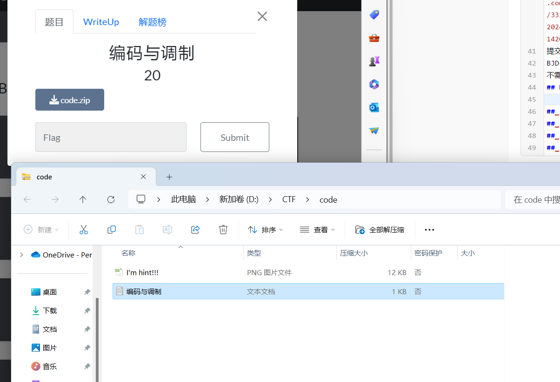Close the challenge dialog with the X

tap(262, 16)
